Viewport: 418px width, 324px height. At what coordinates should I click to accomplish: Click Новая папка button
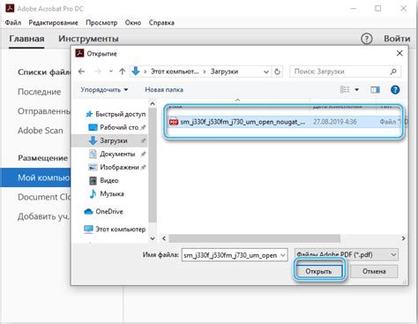[x=164, y=89]
